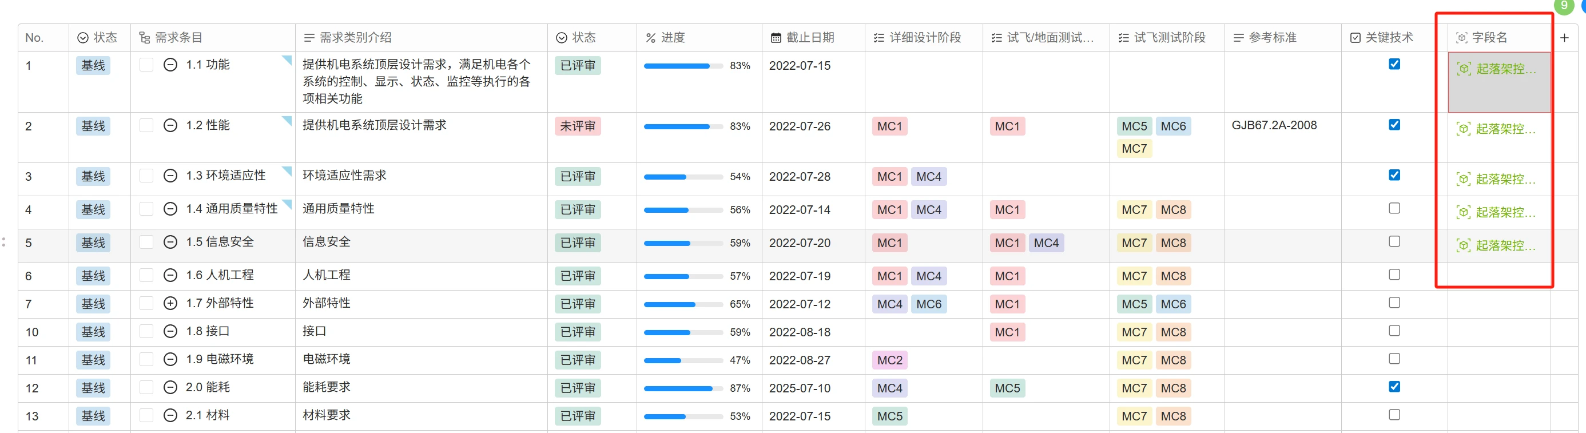Click the row 5 drag handle dots
The width and height of the screenshot is (1586, 433).
[3, 242]
